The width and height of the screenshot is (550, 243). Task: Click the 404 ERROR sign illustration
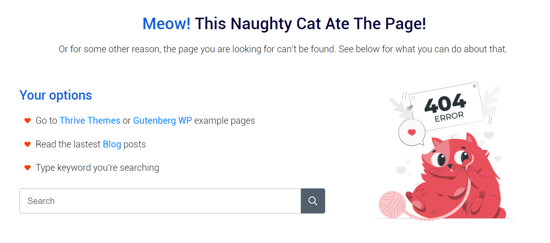pyautogui.click(x=446, y=107)
